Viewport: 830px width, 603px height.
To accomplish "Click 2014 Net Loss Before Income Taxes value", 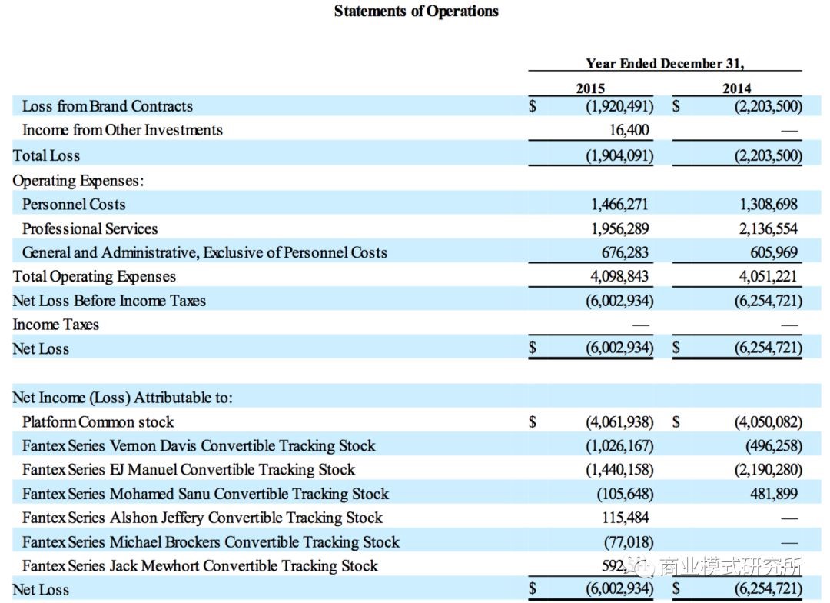I will (768, 301).
